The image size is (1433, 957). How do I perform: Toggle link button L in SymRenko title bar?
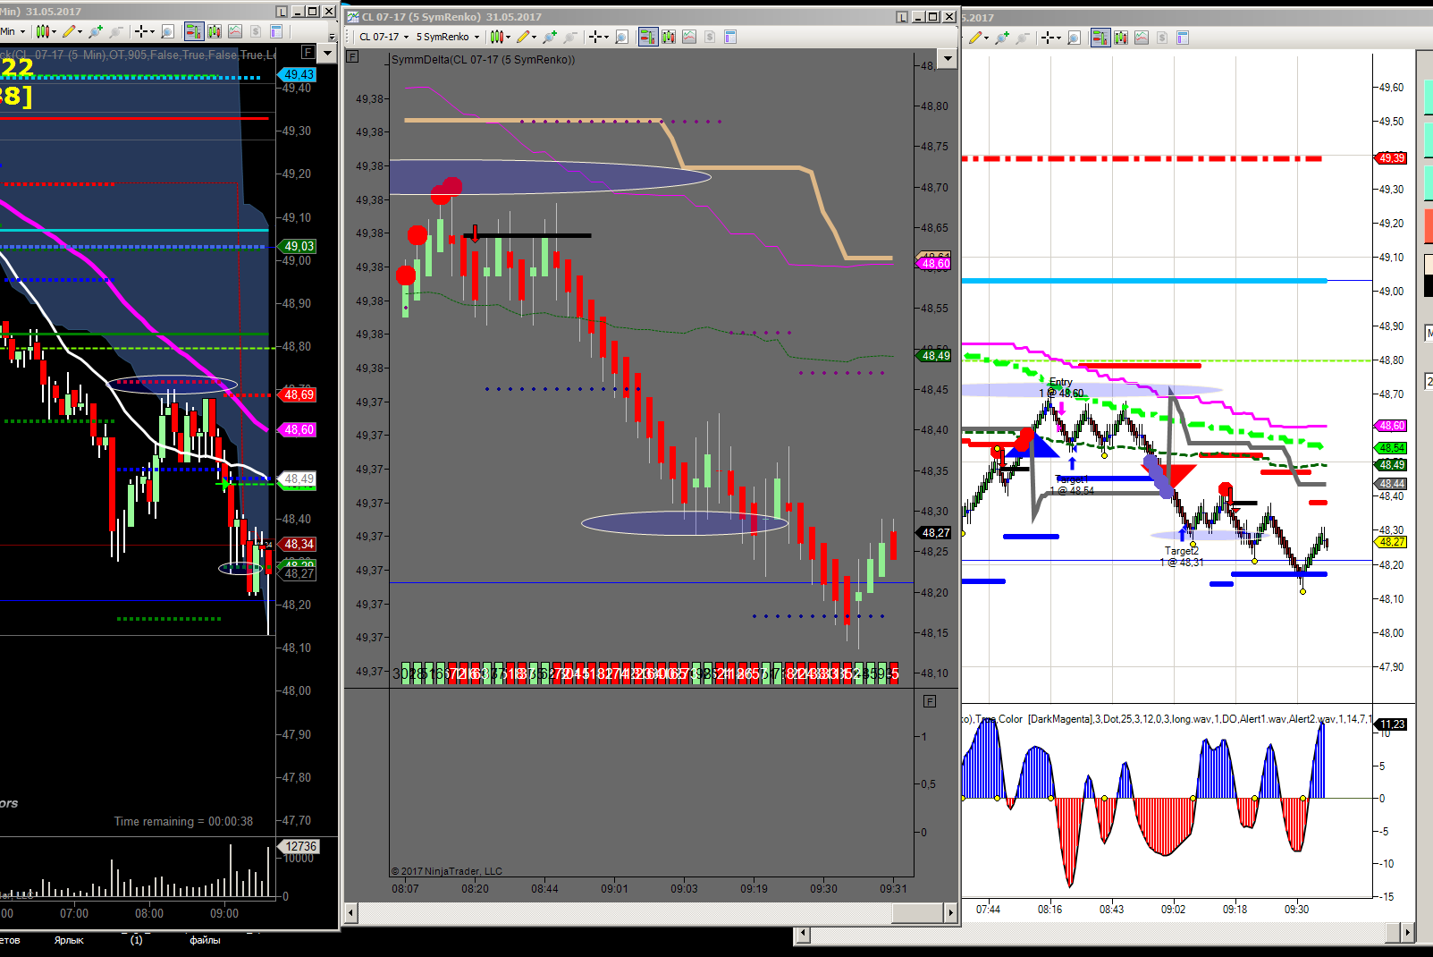[902, 17]
